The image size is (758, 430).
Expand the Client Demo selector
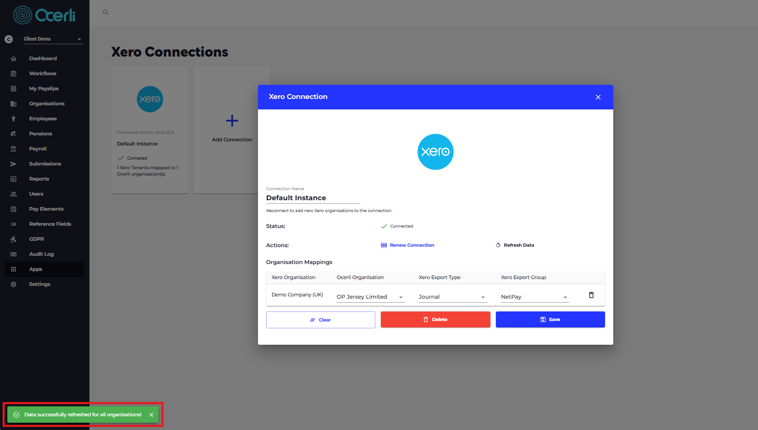click(x=53, y=39)
